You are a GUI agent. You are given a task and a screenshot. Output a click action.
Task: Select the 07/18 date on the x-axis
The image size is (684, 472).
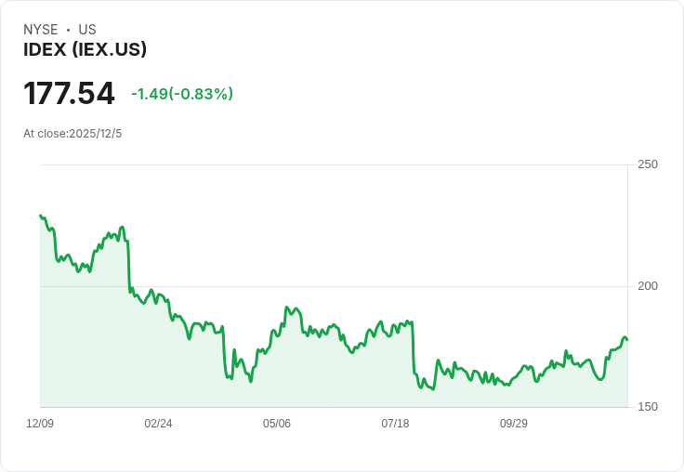(395, 424)
